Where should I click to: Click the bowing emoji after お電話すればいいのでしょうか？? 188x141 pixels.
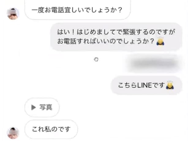(x=160, y=41)
